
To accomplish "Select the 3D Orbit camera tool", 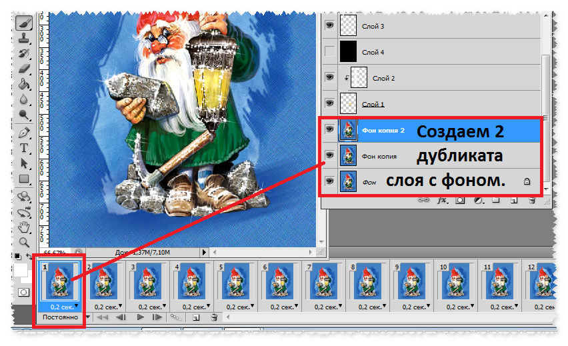I will tap(24, 212).
